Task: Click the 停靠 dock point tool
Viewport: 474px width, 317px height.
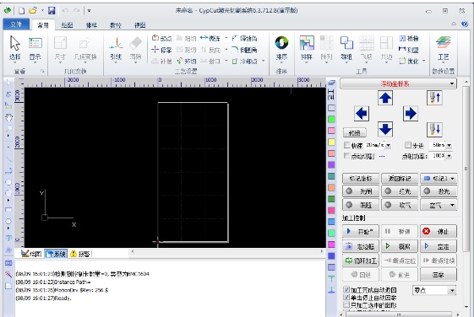Action: (161, 50)
